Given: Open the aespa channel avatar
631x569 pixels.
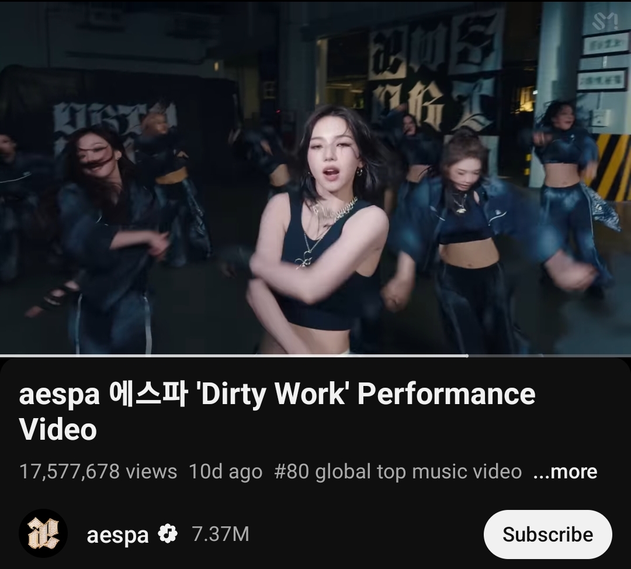Looking at the screenshot, I should (x=43, y=534).
